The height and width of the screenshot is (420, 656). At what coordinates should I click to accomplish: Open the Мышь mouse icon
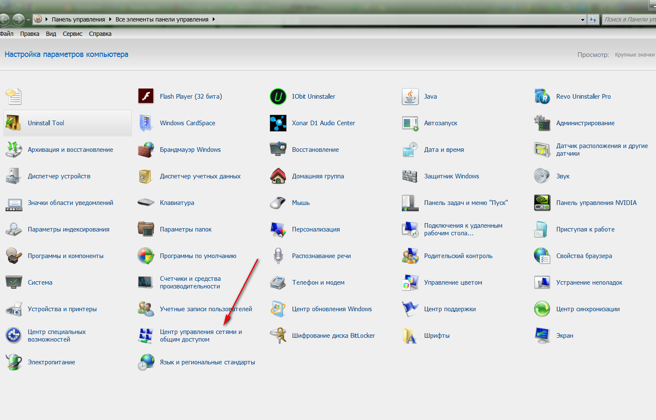[278, 203]
